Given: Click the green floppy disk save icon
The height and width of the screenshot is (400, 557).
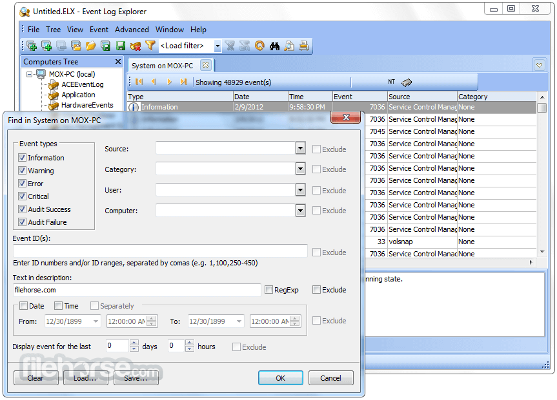Looking at the screenshot, I should click(121, 46).
